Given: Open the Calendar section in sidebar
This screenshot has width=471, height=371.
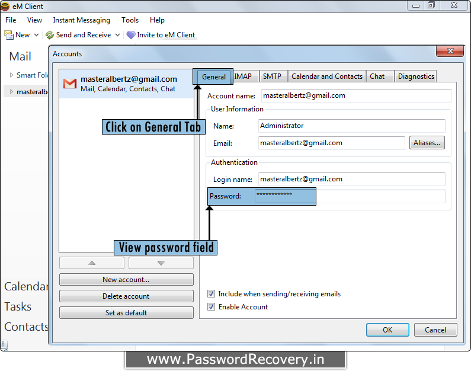Looking at the screenshot, I should click(x=26, y=286).
